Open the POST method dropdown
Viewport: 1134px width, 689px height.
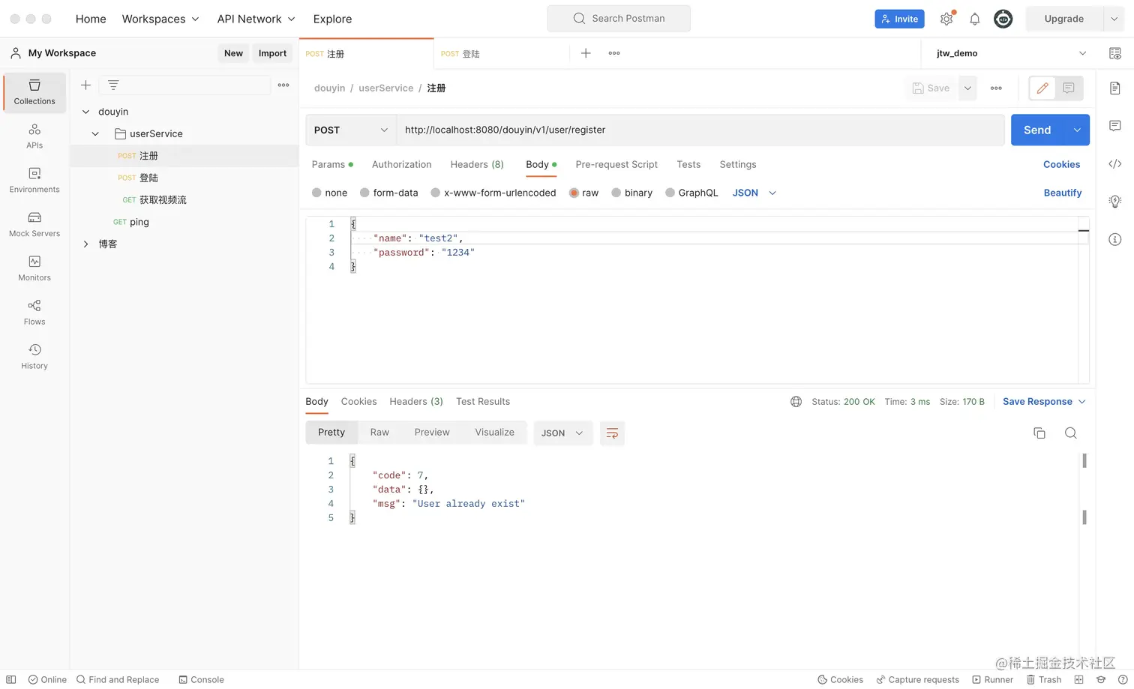tap(351, 130)
